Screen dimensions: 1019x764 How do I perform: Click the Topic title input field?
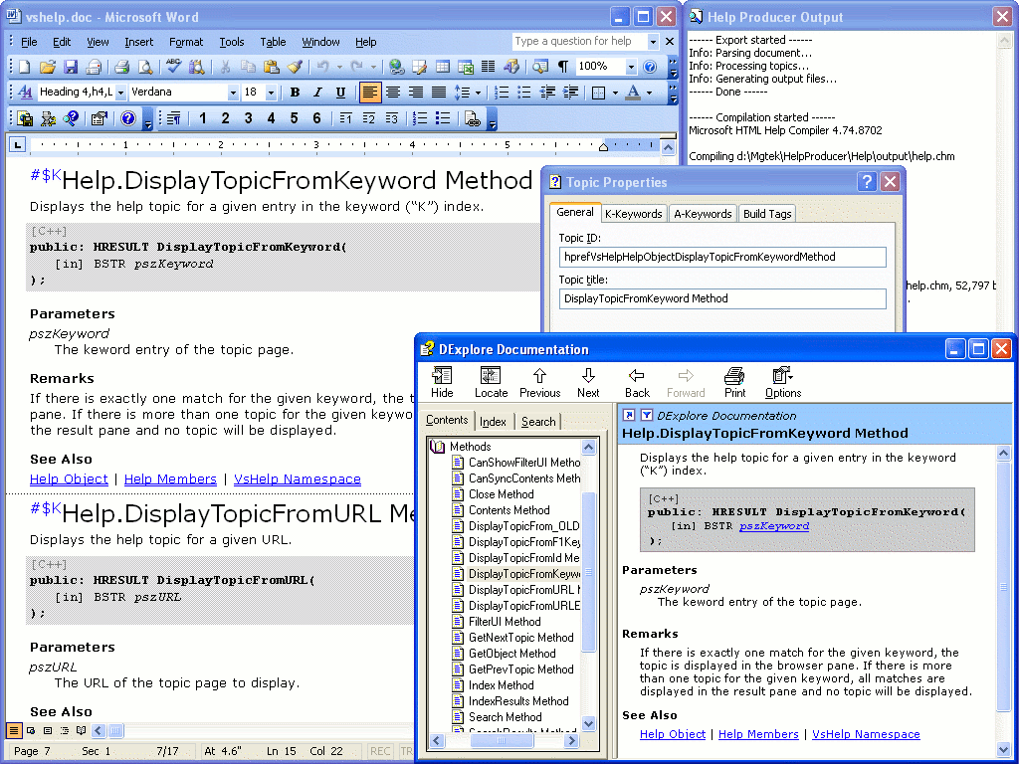[x=722, y=298]
